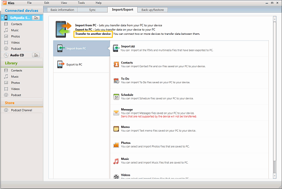The image size is (282, 189).
Task: Click the button beside the Softpedia device
Action: coord(36,18)
